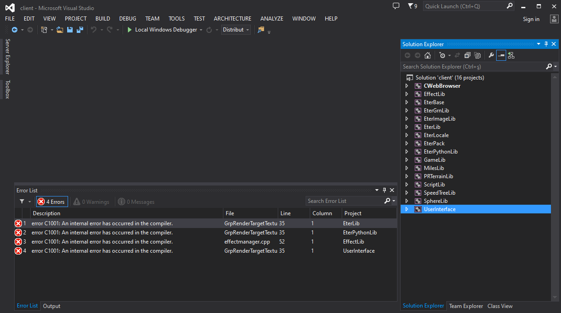Open the Toolbox side tab
This screenshot has width=561, height=313.
(7, 89)
